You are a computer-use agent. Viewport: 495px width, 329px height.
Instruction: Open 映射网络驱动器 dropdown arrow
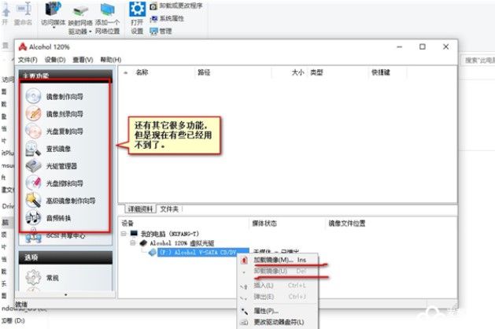coord(91,31)
